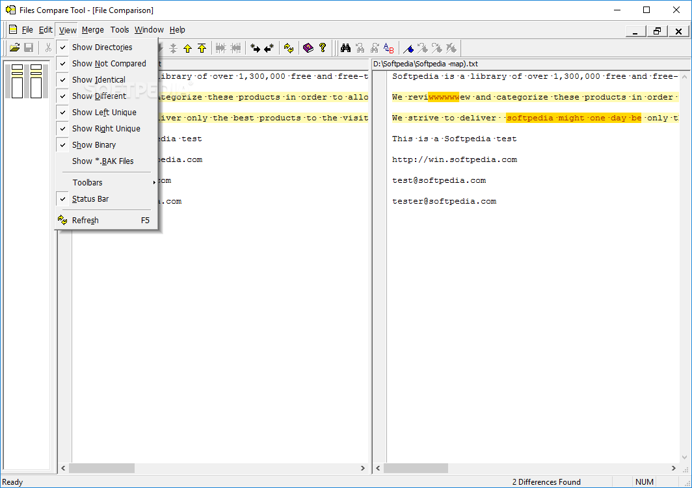Toggle bookmark with the blue flag icon
The height and width of the screenshot is (488, 692).
coord(408,48)
